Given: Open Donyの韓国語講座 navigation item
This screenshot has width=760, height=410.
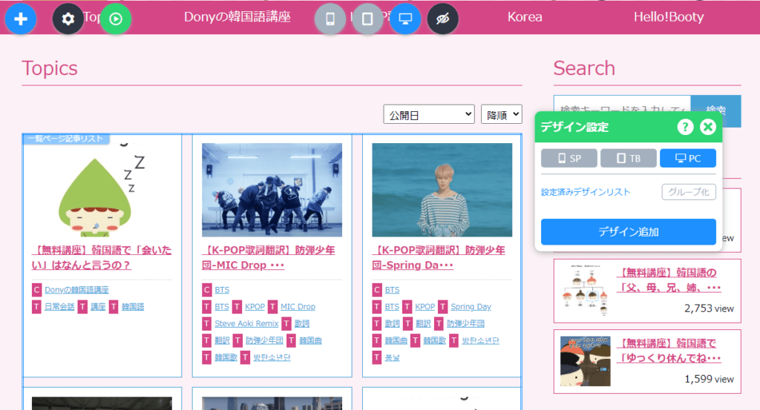Looking at the screenshot, I should [x=237, y=17].
